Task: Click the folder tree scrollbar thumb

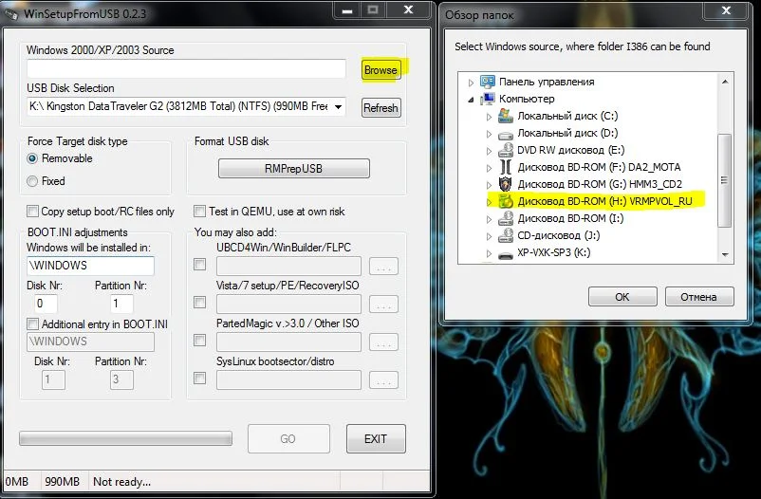Action: pos(725,180)
